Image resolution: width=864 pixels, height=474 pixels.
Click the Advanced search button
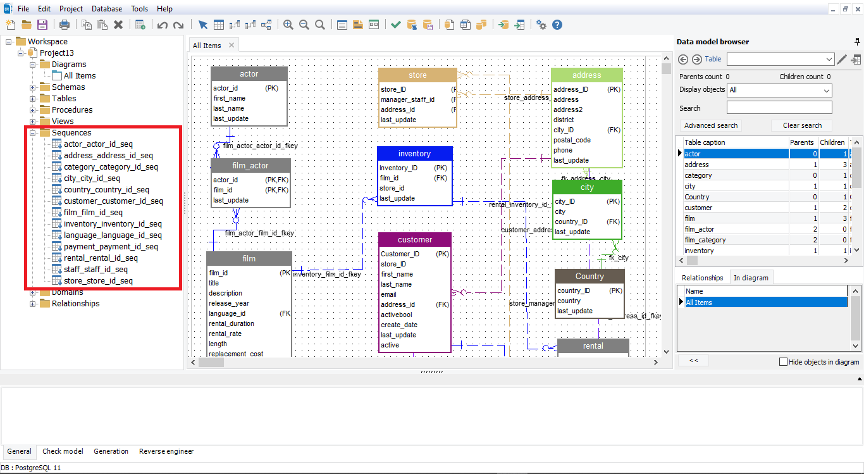(x=710, y=125)
